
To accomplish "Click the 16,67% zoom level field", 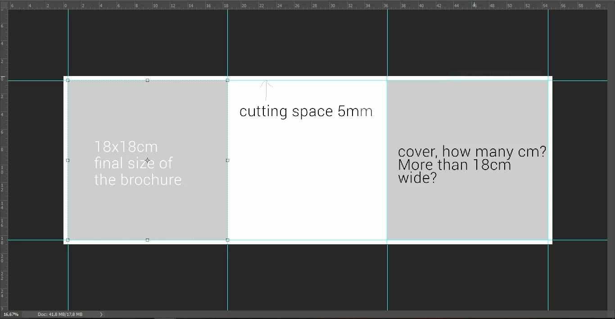I will click(11, 314).
